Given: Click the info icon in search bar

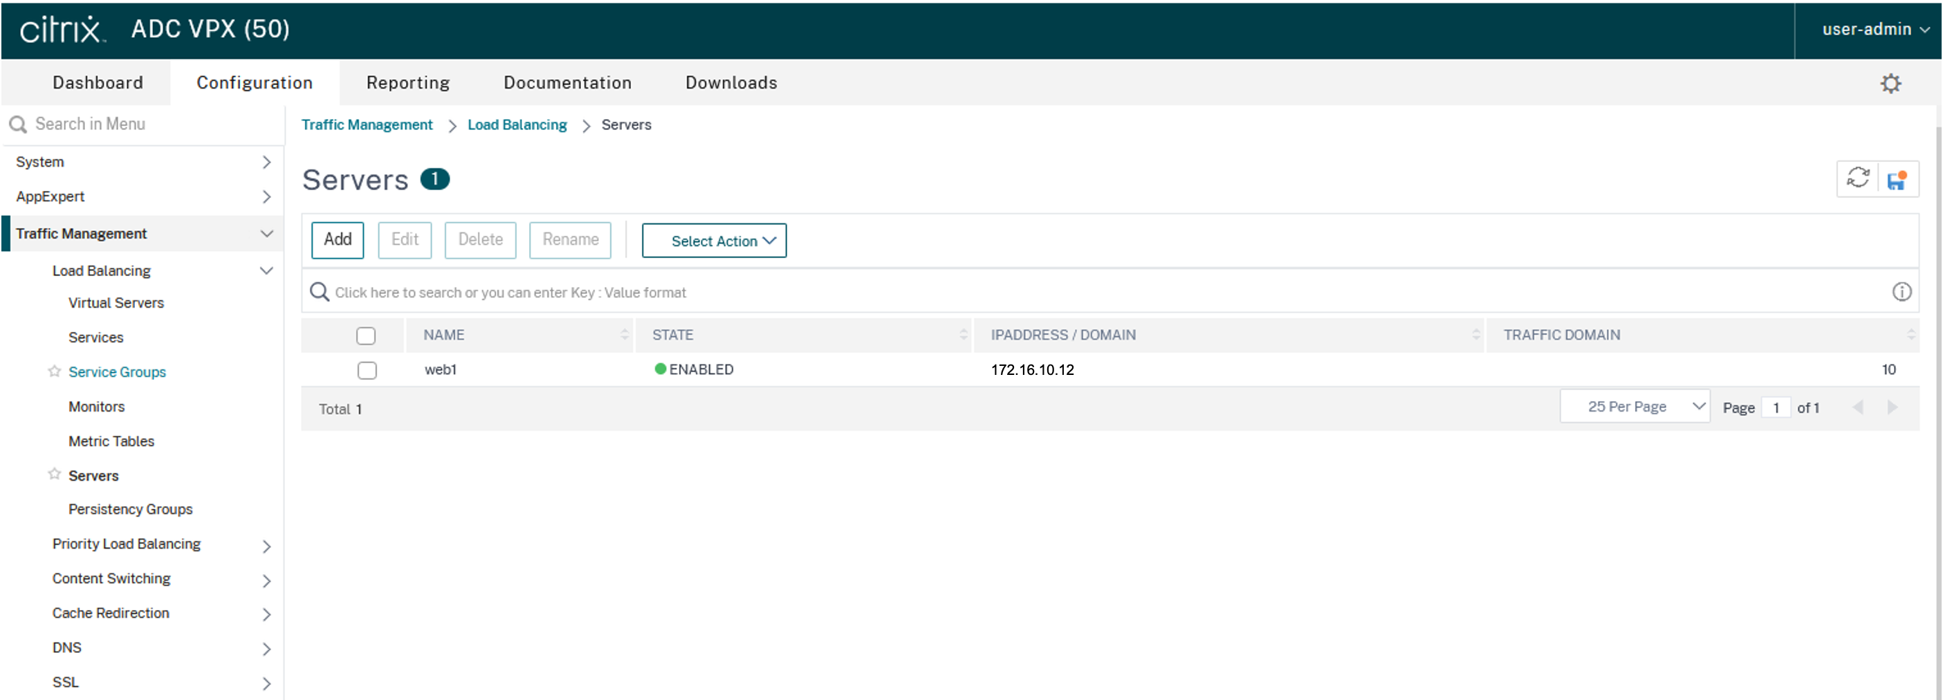Looking at the screenshot, I should 1901,292.
